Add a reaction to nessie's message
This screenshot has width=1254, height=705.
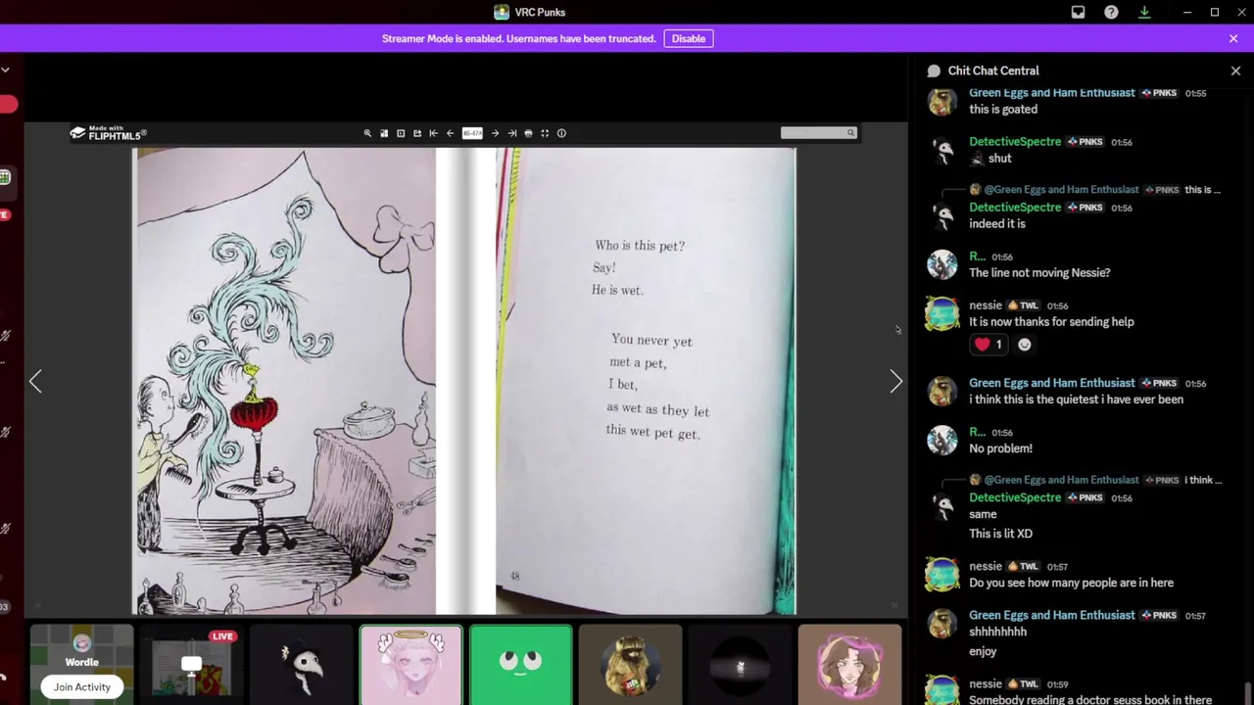click(1025, 345)
